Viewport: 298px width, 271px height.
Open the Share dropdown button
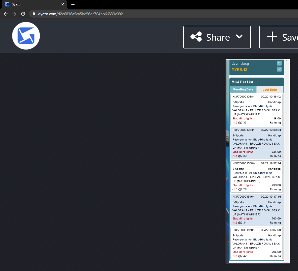(x=217, y=37)
